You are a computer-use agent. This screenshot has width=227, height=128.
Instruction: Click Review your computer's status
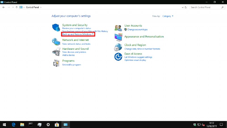(77, 28)
